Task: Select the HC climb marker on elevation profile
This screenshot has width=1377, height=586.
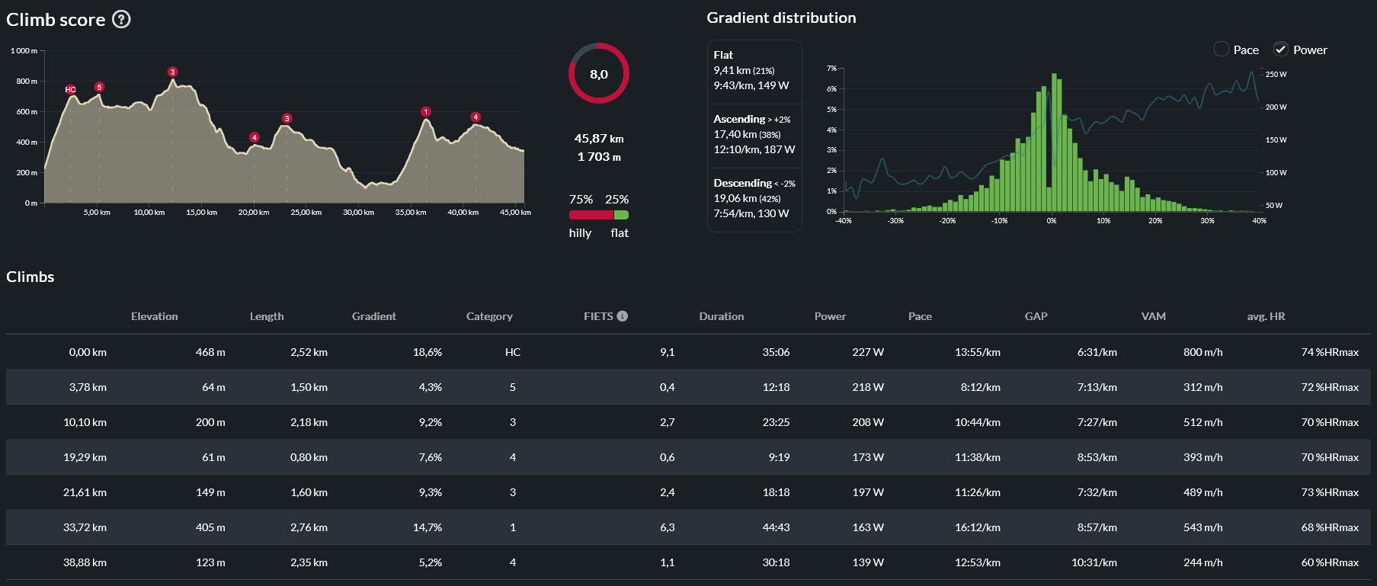Action: [71, 90]
